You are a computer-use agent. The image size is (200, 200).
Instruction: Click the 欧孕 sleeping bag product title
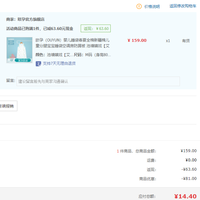coord(73,43)
